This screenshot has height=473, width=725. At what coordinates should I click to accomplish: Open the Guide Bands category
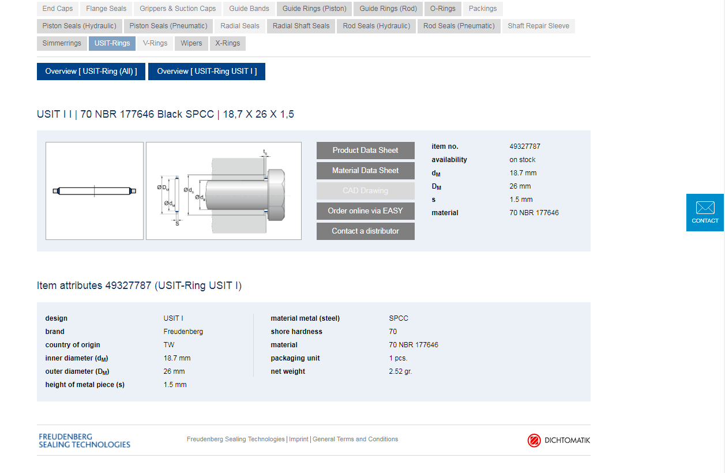click(x=249, y=9)
